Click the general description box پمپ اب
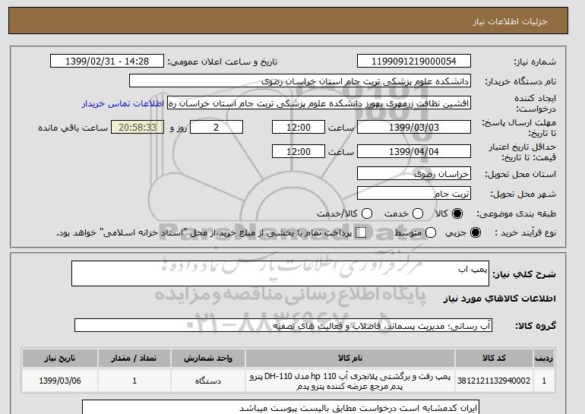This screenshot has height=414, width=585. click(280, 273)
